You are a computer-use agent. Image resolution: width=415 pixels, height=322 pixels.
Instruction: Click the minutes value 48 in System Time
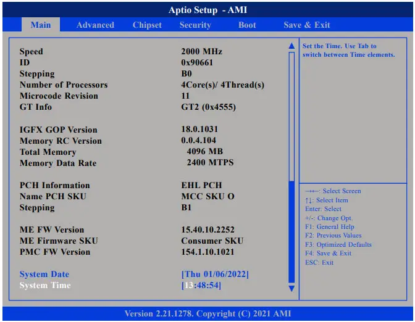(202, 286)
